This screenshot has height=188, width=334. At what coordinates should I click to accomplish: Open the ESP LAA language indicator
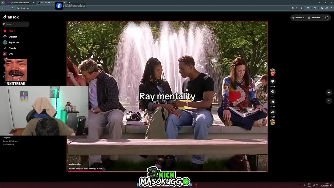pos(309,185)
